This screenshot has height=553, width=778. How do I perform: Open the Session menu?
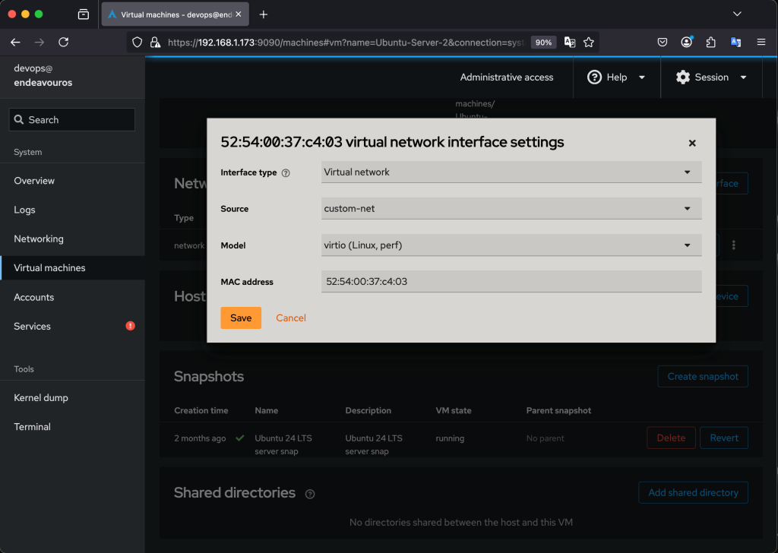pos(711,77)
